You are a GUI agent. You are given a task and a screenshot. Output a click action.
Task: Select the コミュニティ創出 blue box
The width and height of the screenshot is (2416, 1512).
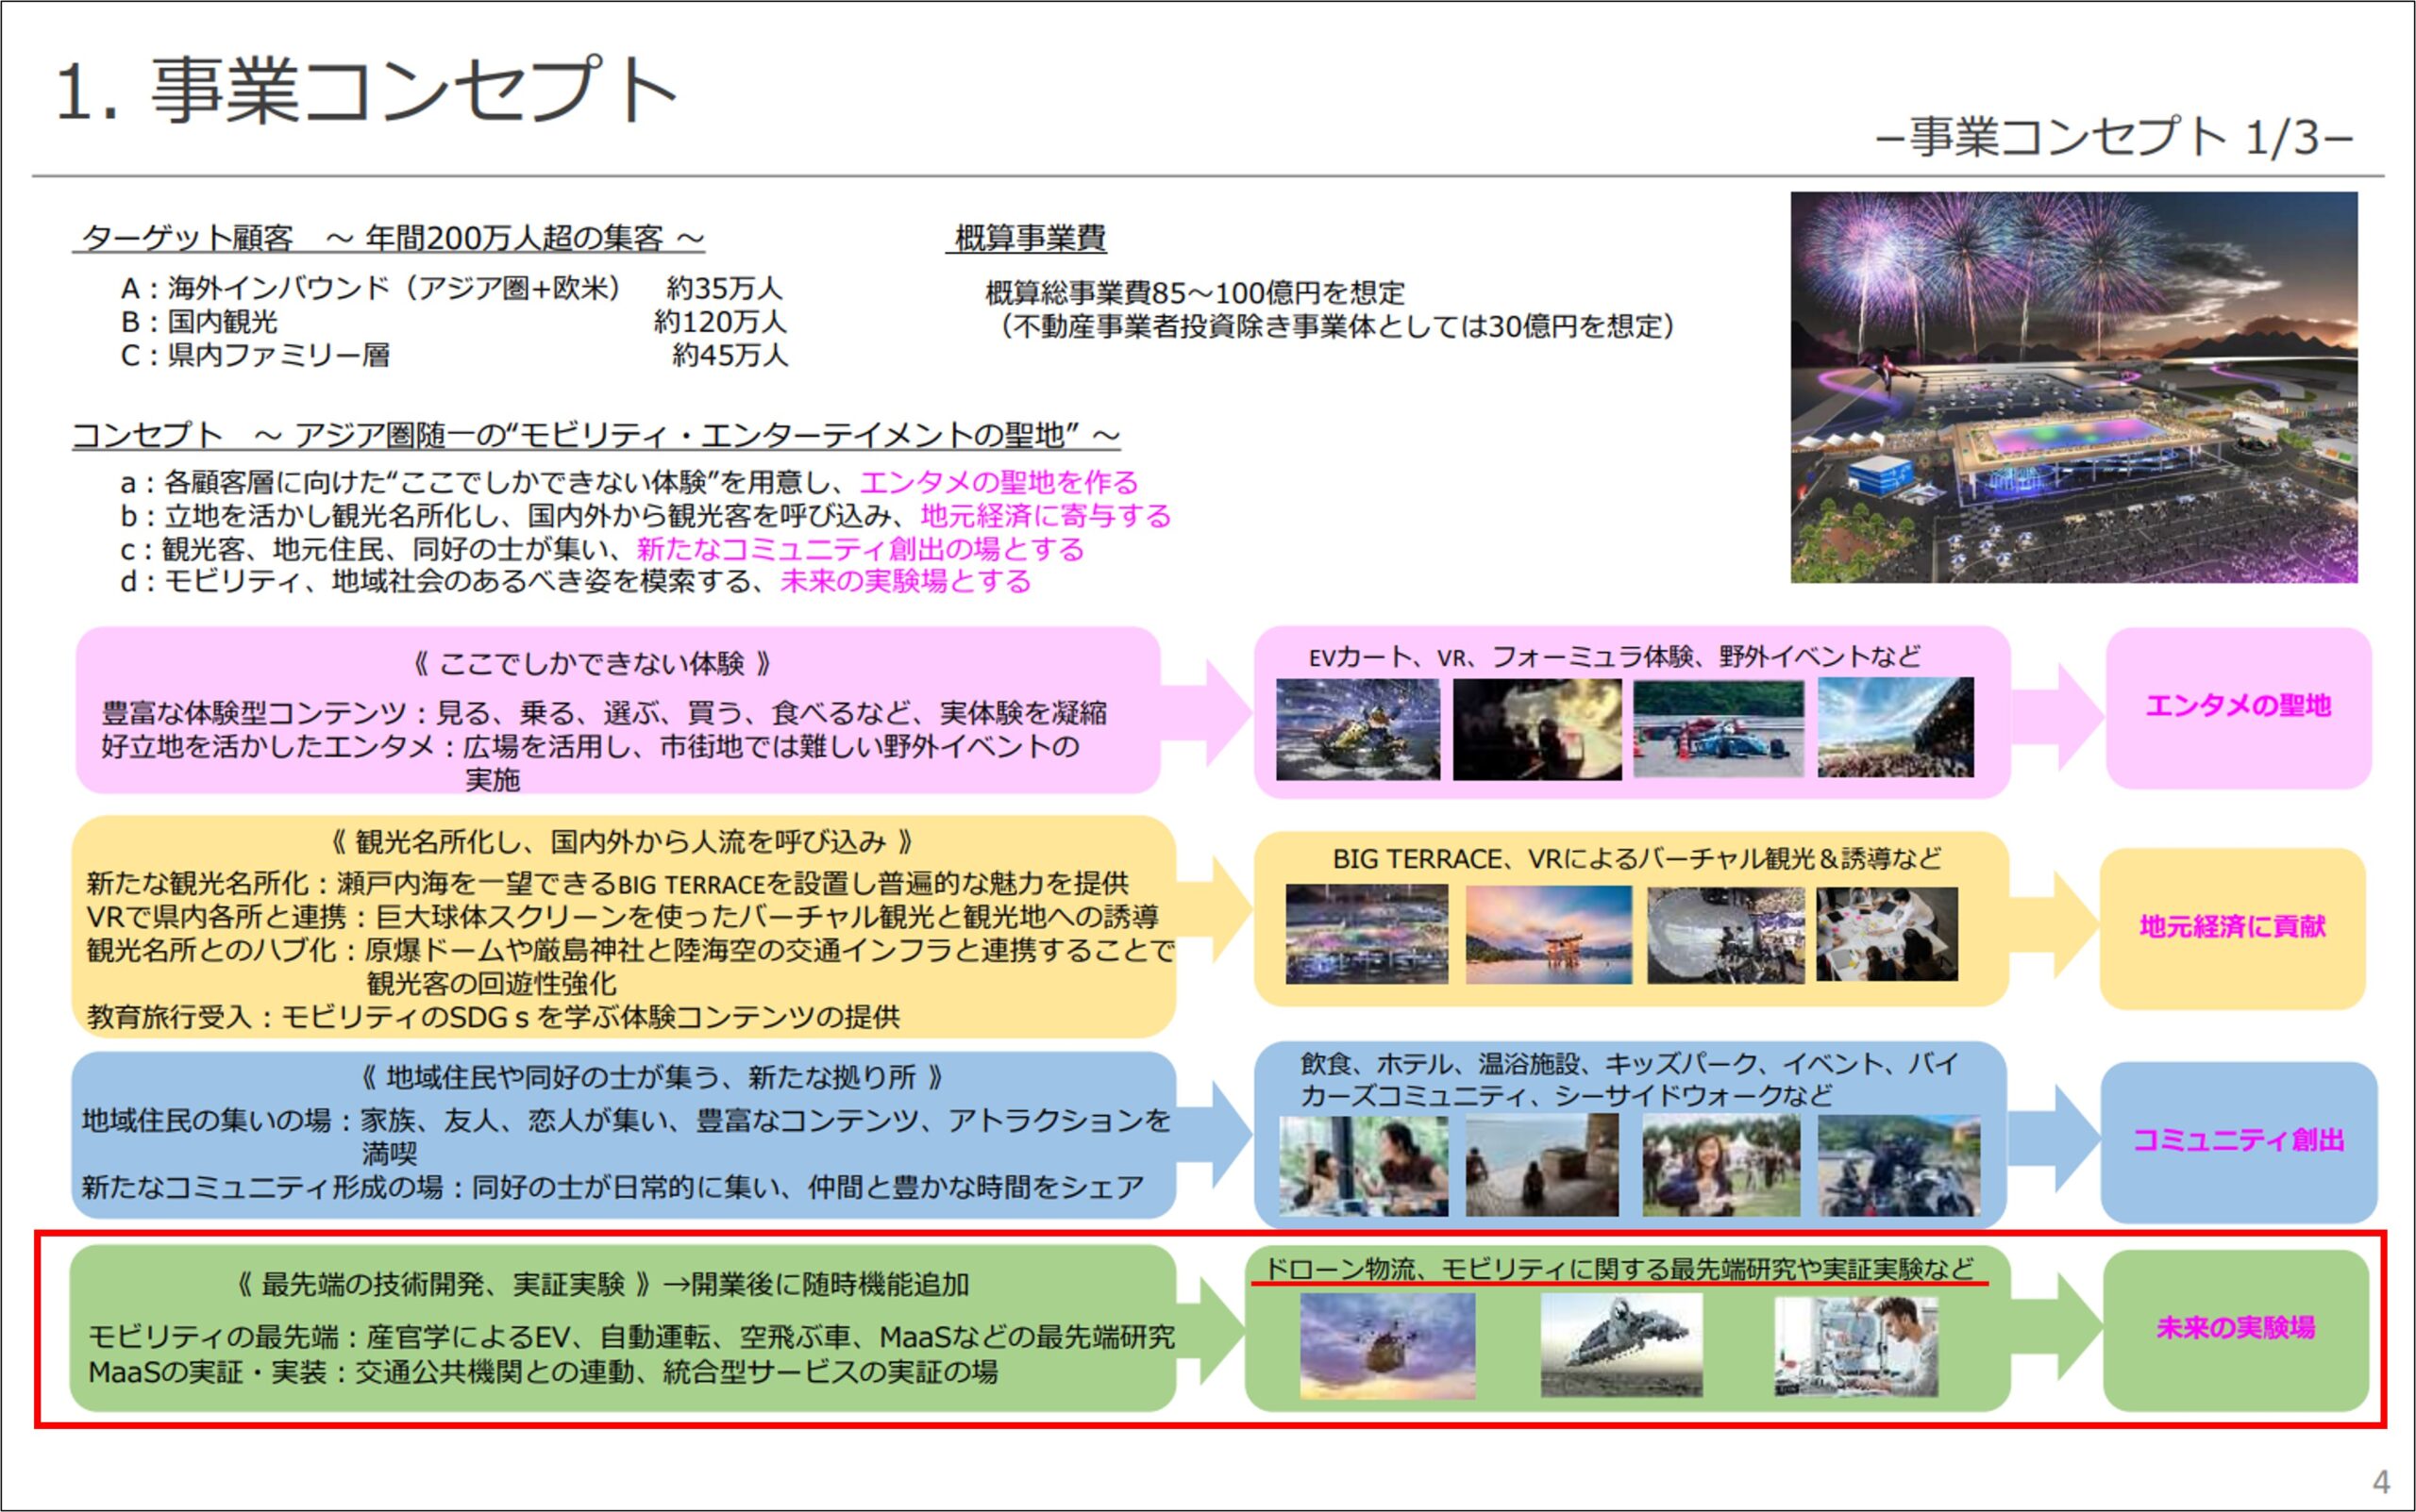click(2238, 1141)
